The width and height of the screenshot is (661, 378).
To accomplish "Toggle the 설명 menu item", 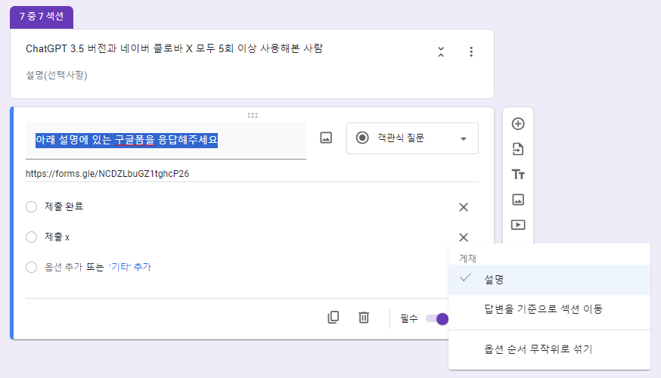I will pyautogui.click(x=549, y=280).
